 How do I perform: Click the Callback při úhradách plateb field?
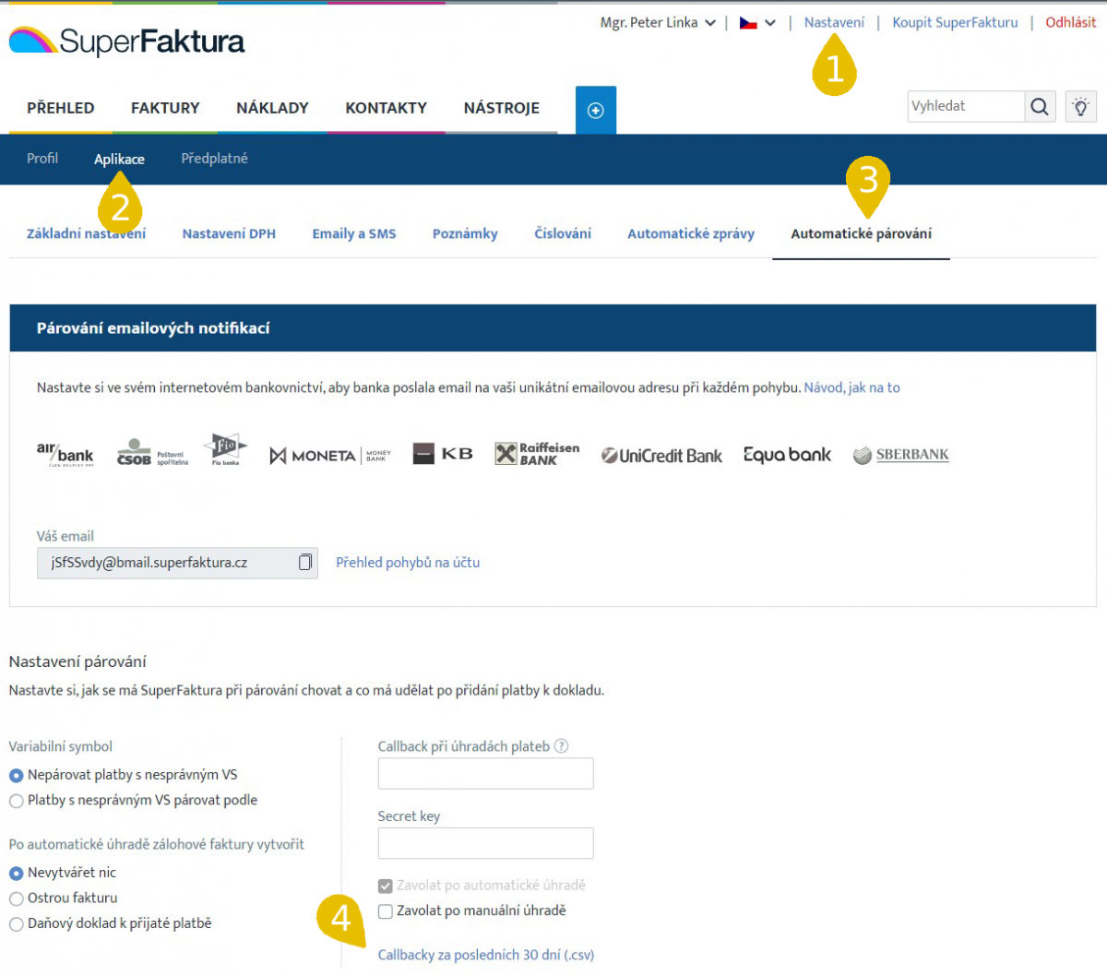click(485, 774)
